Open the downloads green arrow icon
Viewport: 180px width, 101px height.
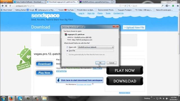(173, 6)
